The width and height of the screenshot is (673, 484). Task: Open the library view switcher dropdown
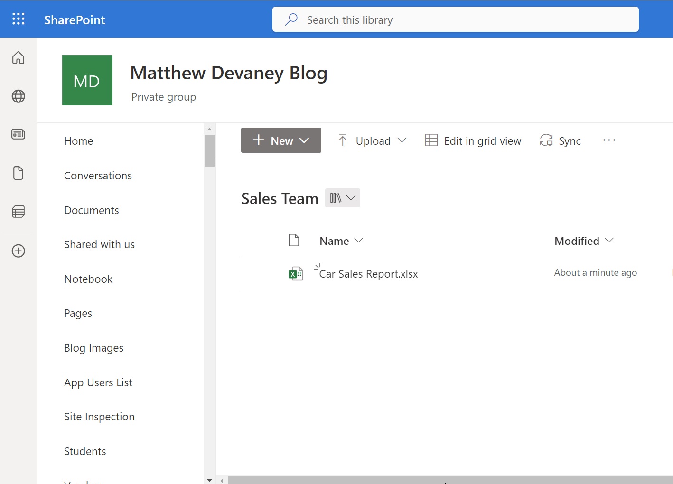tap(342, 198)
